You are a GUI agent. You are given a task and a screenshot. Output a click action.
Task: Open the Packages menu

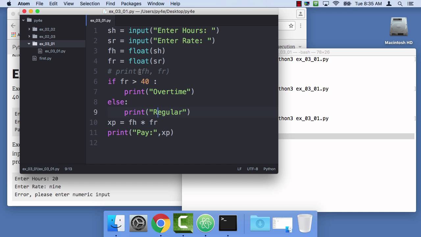(131, 4)
